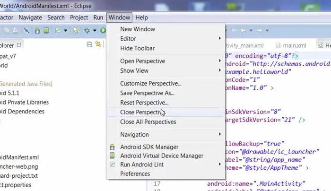Select Android Private Libraries tree item
331x191 pixels.
click(24, 102)
